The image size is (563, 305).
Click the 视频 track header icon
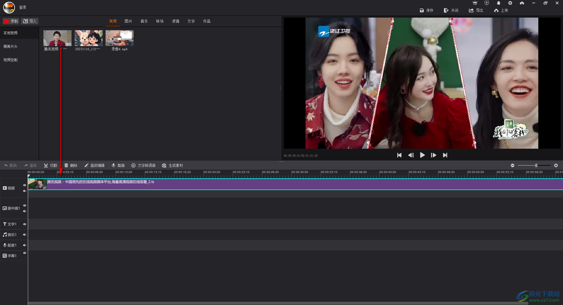5,188
